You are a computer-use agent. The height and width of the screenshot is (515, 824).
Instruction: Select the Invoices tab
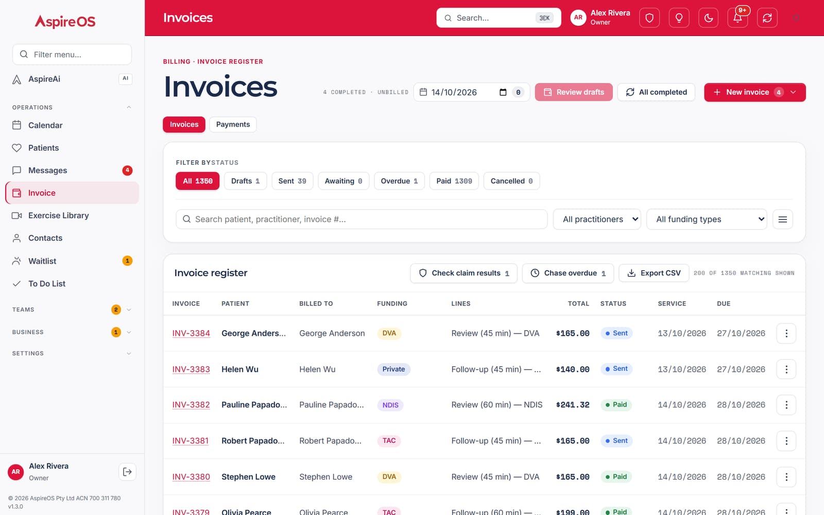click(x=184, y=125)
